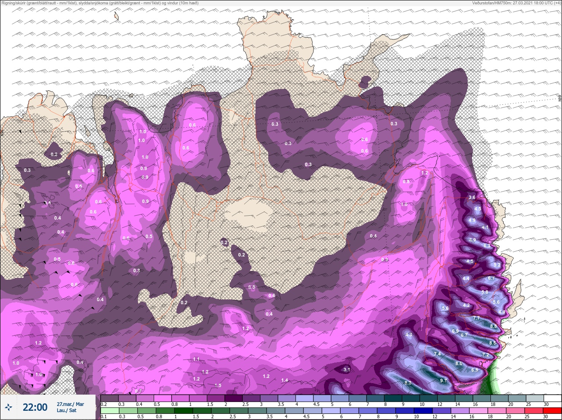The height and width of the screenshot is (420, 562).
Task: Select the darkest purple 0.2 swatch in snow legend
Action: click(109, 398)
